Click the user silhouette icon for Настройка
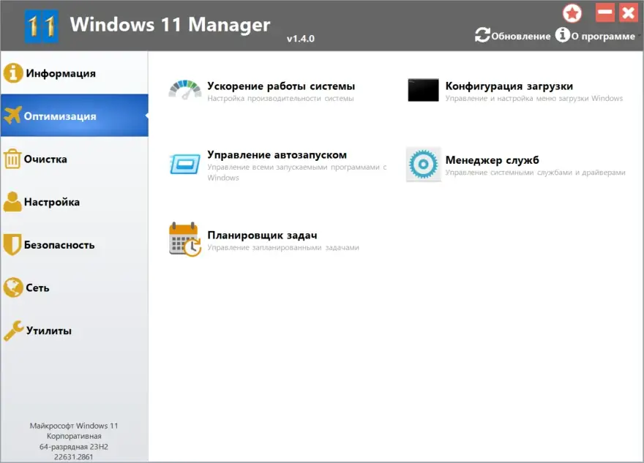Image resolution: width=644 pixels, height=463 pixels. pos(12,202)
